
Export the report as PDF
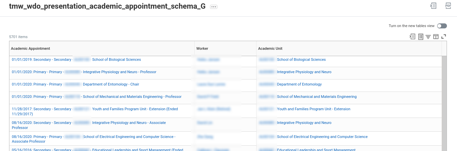coord(448,6)
